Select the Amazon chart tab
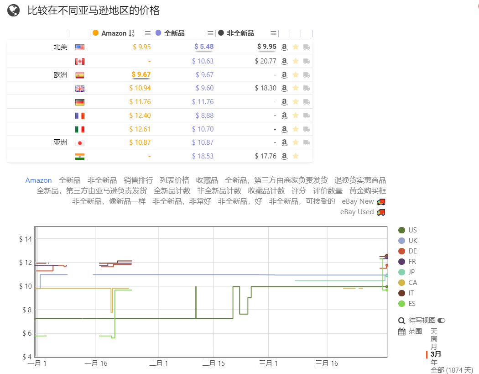 point(38,180)
